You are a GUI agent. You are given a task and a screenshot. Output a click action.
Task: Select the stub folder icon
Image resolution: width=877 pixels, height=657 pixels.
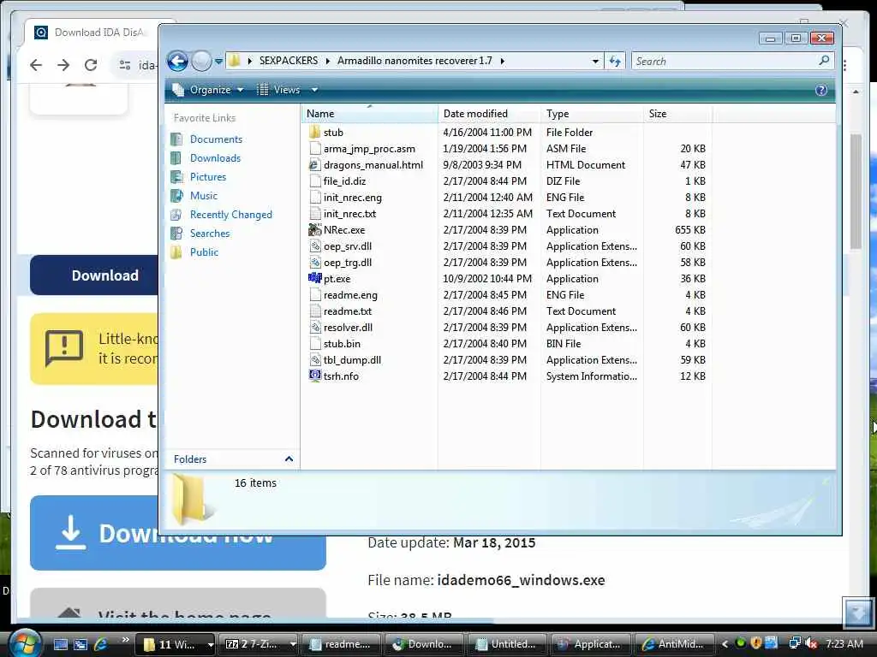click(314, 133)
